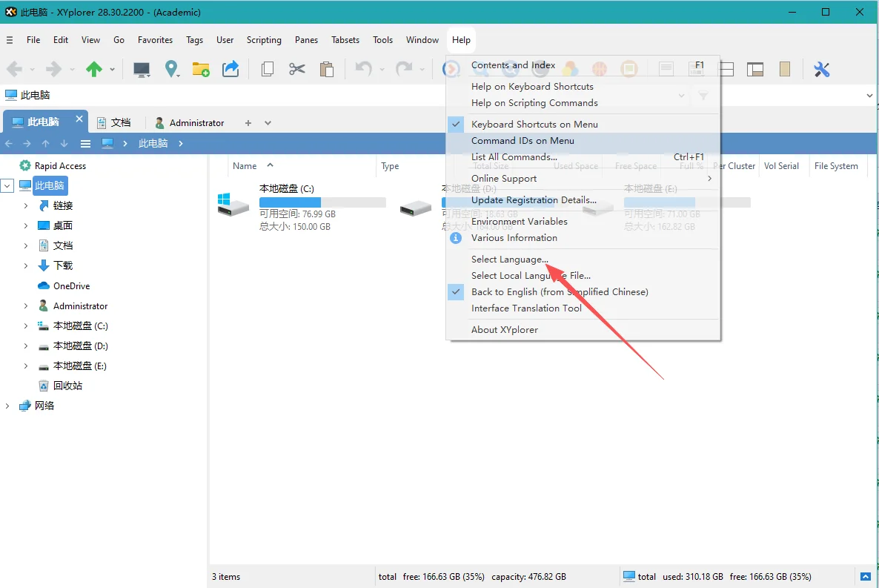
Task: Choose Select Language from Help menu
Action: tap(510, 260)
